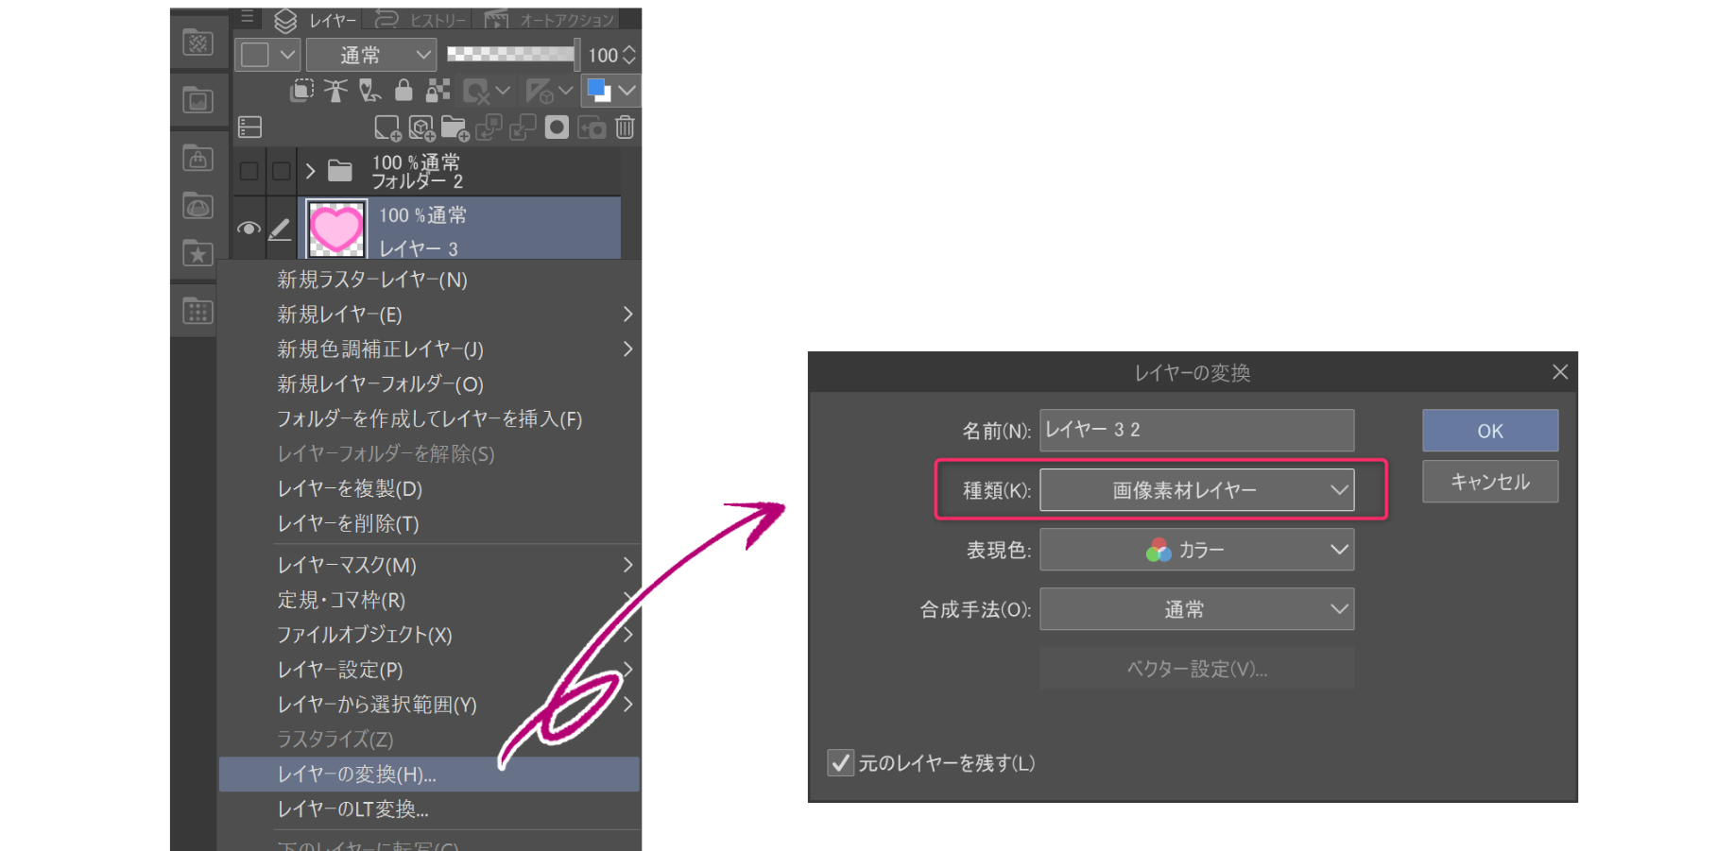Click the 名前 text field with レイヤー 3 2
This screenshot has height=851, width=1734.
tap(1196, 430)
